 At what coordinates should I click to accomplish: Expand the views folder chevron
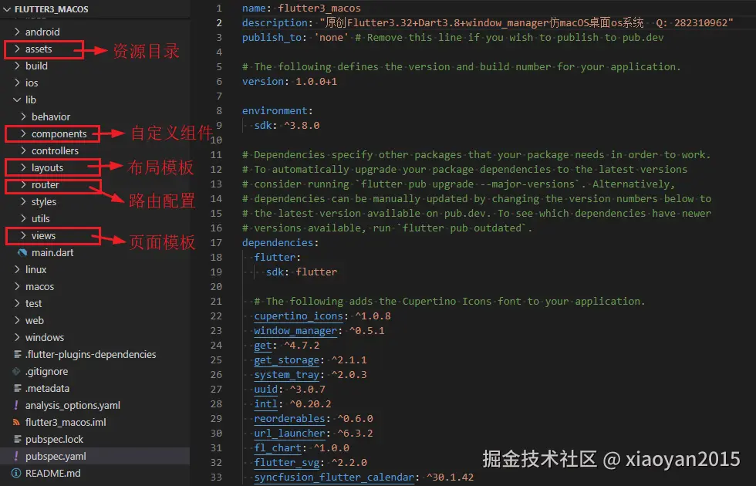pyautogui.click(x=24, y=235)
